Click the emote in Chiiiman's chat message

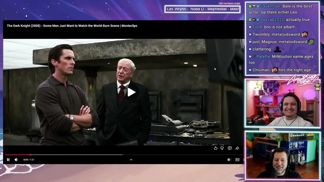pyautogui.click(x=274, y=70)
